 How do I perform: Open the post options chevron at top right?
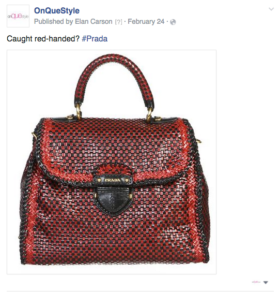click(x=271, y=9)
